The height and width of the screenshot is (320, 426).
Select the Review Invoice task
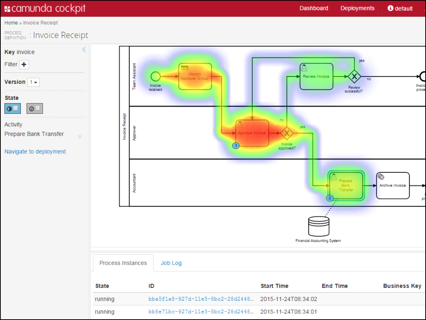[316, 77]
